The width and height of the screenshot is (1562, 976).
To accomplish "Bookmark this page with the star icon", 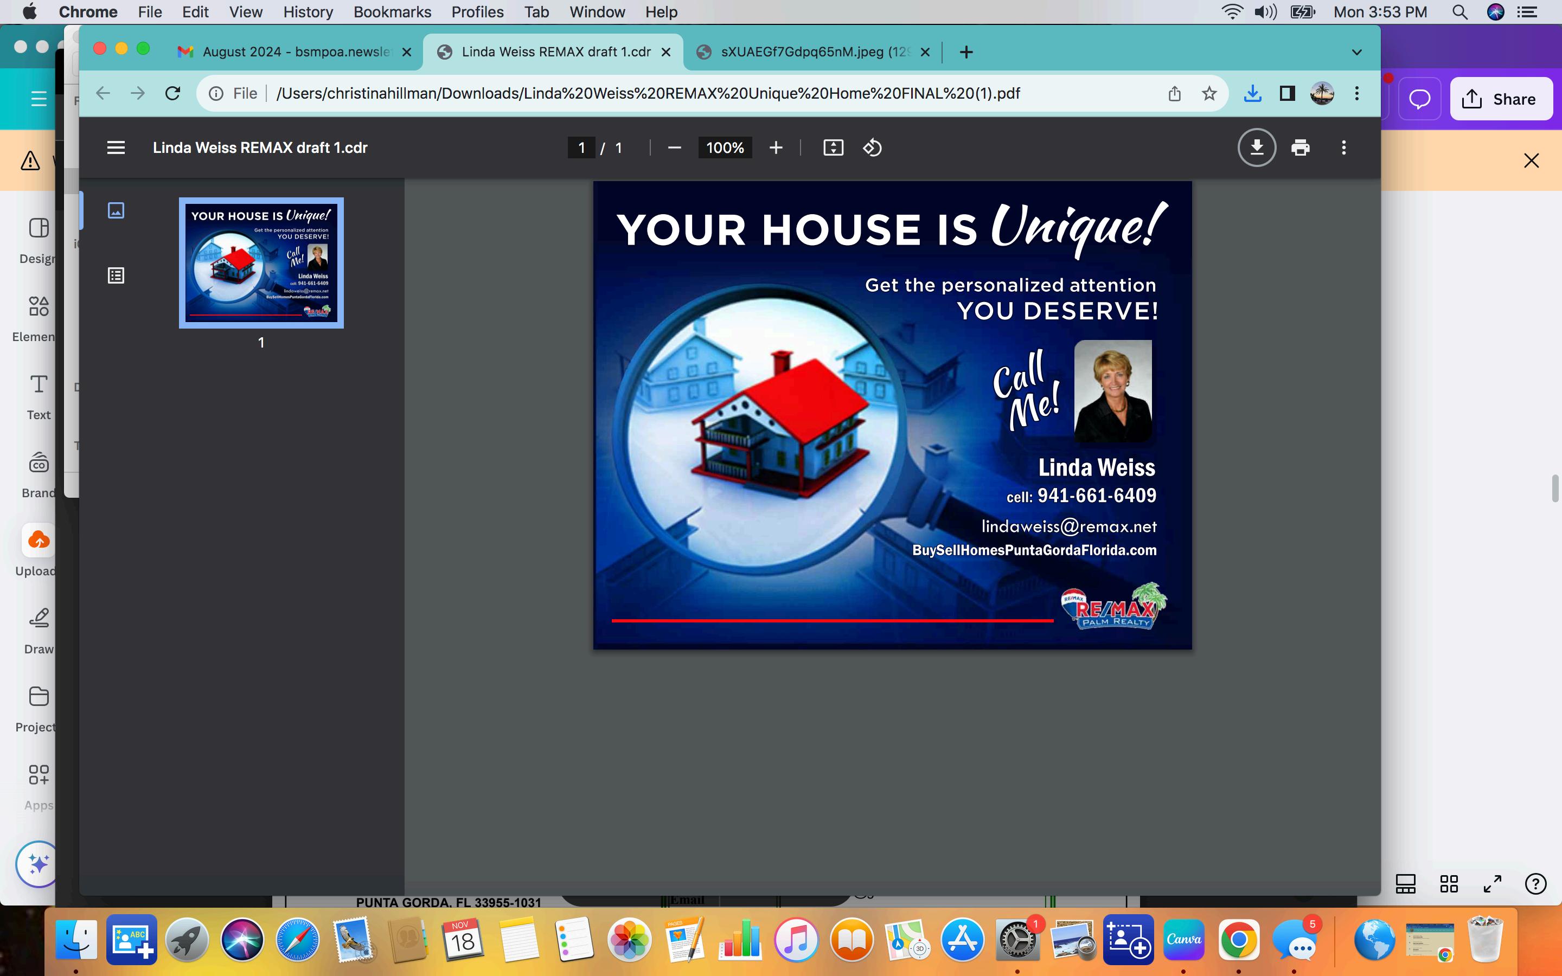I will pyautogui.click(x=1209, y=94).
